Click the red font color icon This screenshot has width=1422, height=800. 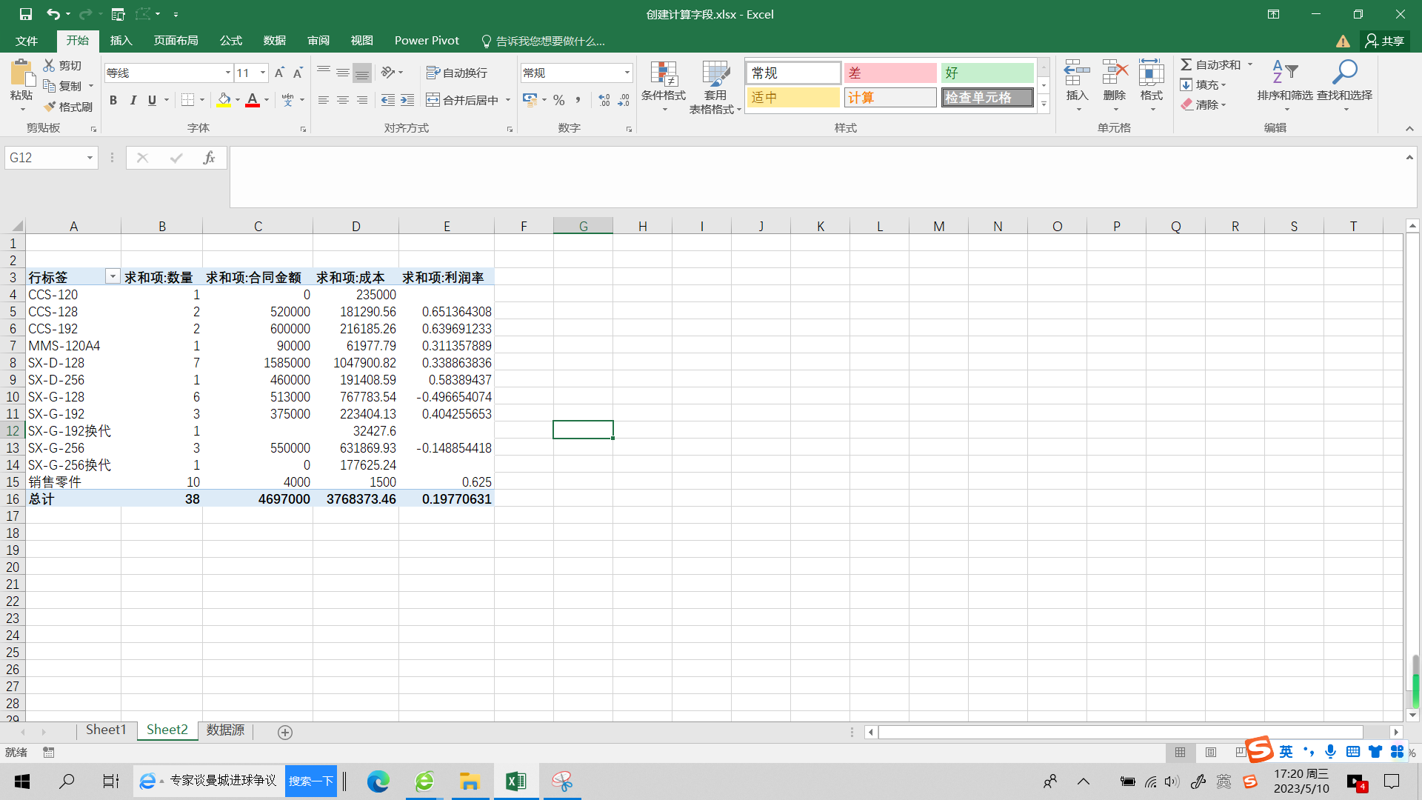(x=253, y=100)
